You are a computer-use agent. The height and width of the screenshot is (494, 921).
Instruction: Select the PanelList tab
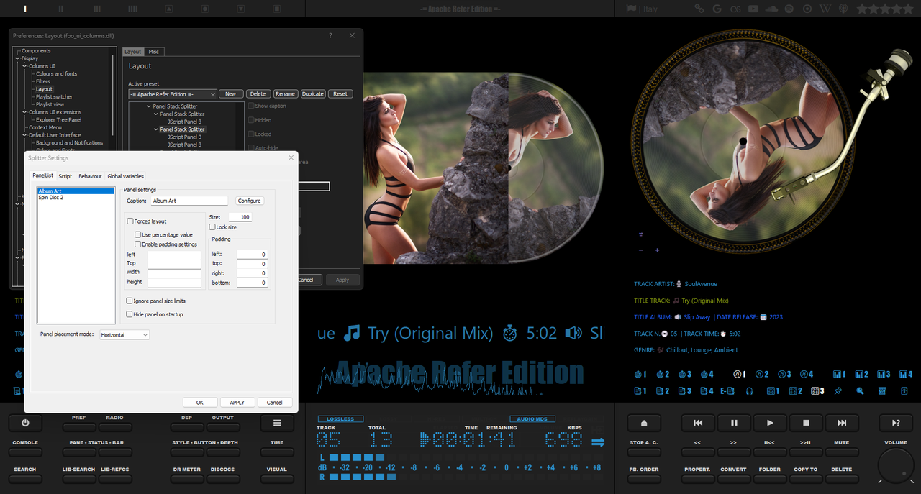point(42,175)
